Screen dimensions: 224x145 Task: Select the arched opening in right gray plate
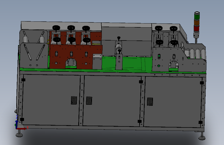tap(173, 66)
